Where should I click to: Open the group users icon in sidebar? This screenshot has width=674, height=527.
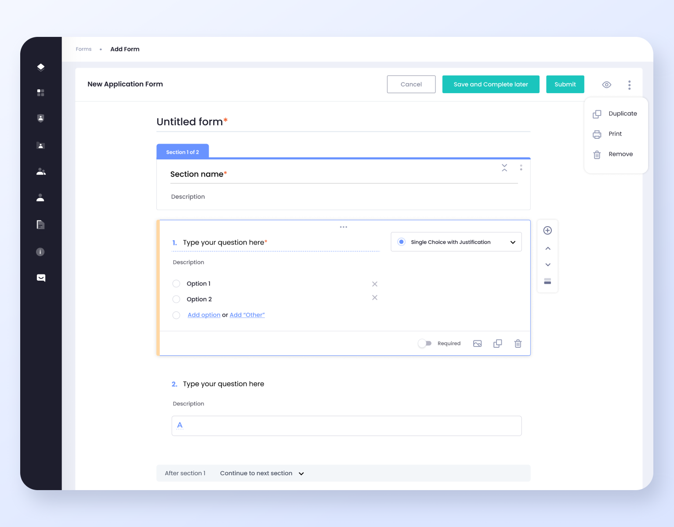click(41, 172)
